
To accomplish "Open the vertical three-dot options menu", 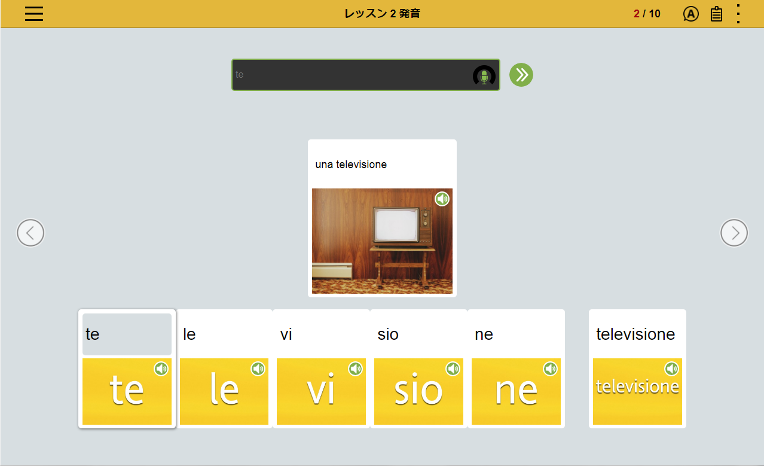I will [738, 14].
